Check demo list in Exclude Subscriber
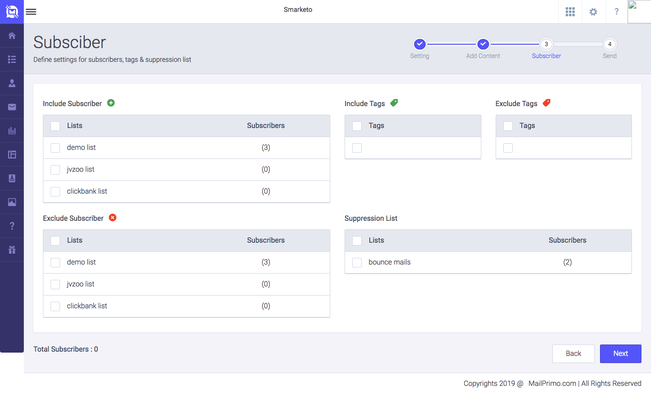This screenshot has height=394, width=651. [55, 263]
